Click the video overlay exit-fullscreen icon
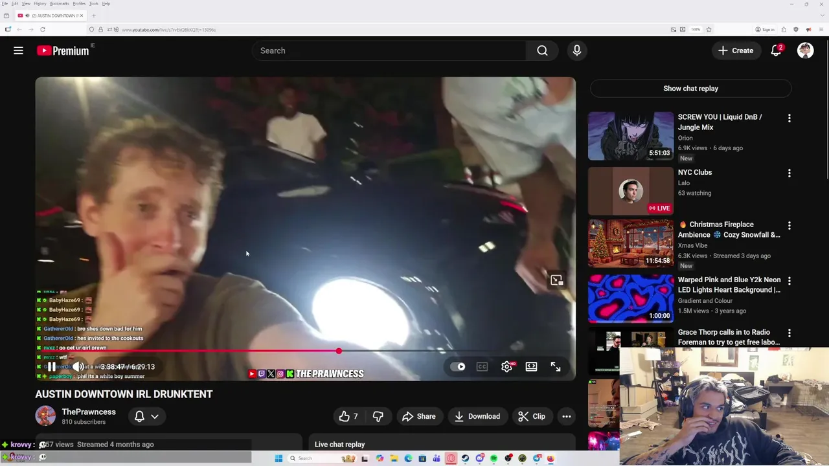This screenshot has width=829, height=466. click(556, 280)
